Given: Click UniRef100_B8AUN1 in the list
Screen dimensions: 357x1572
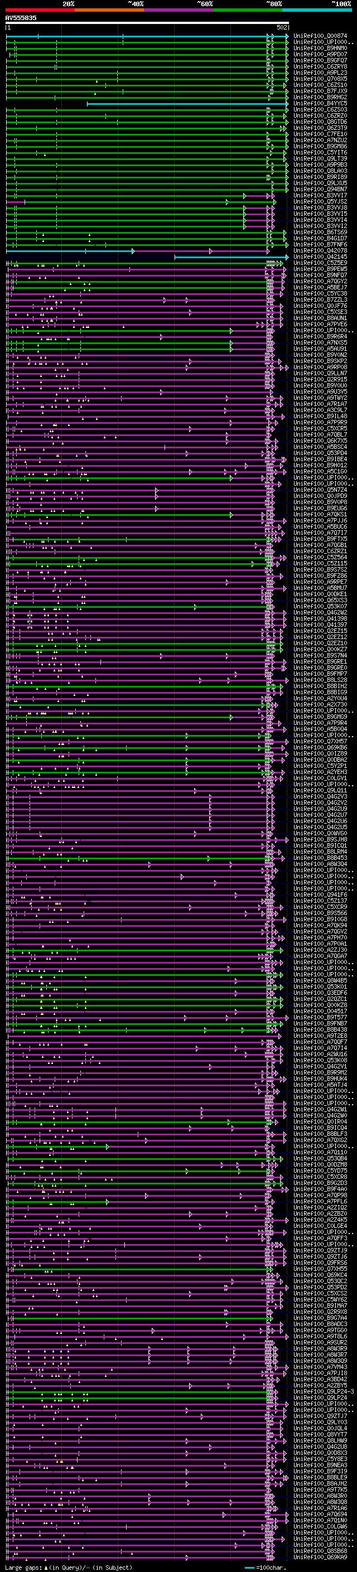Looking at the screenshot, I should tap(320, 318).
